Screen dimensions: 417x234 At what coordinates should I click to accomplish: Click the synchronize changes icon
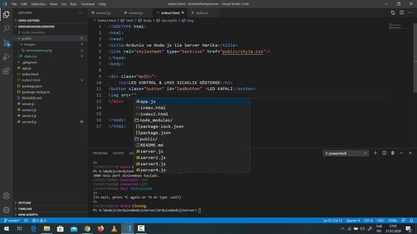(26, 220)
